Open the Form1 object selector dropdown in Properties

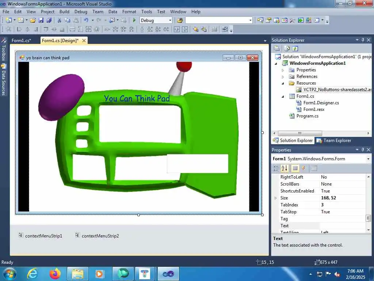pyautogui.click(x=368, y=159)
